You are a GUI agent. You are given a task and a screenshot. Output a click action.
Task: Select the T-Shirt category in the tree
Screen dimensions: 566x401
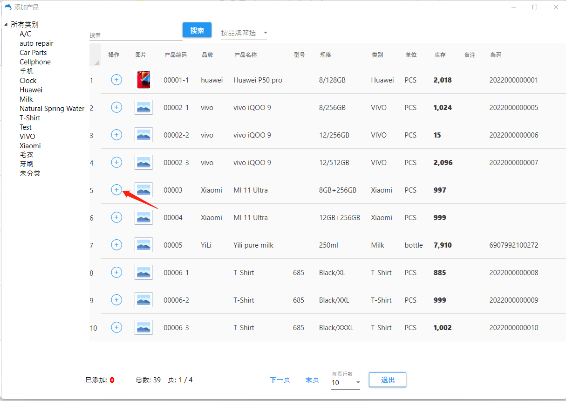[x=30, y=118]
